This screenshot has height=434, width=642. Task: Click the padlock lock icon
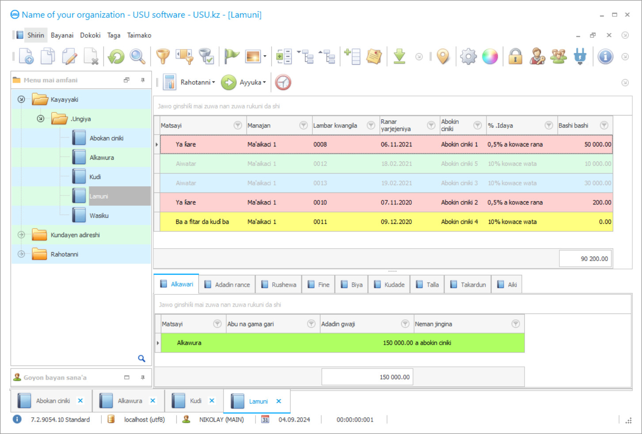tap(515, 57)
